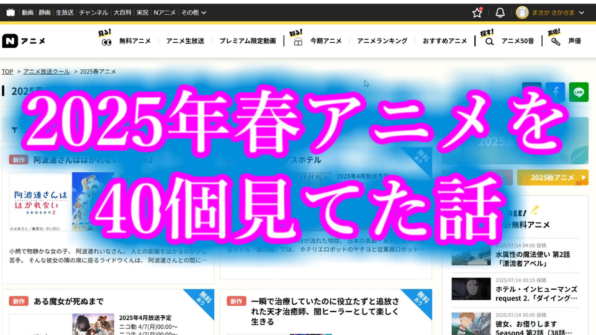
Task: Click the user avatar icon
Action: (522, 12)
